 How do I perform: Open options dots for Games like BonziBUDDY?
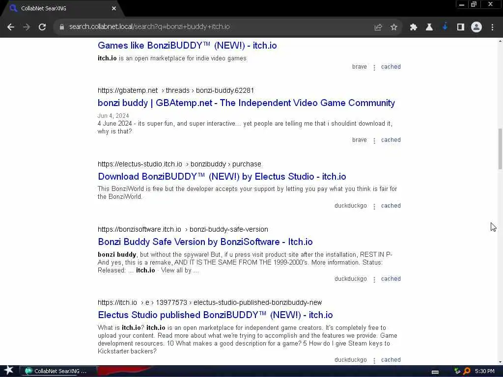click(x=374, y=67)
